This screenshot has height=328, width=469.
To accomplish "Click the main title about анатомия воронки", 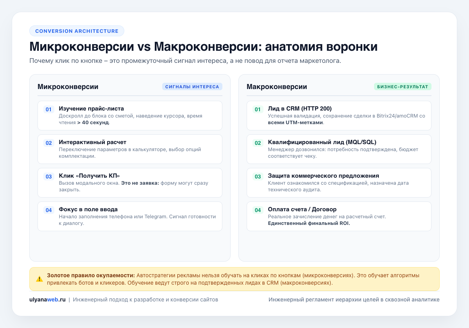I will (x=204, y=47).
